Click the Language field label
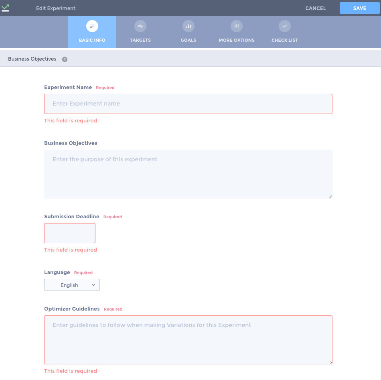This screenshot has width=381, height=380. point(57,272)
